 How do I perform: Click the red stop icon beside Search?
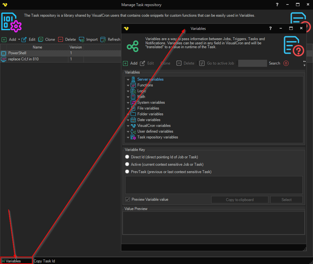(286, 63)
